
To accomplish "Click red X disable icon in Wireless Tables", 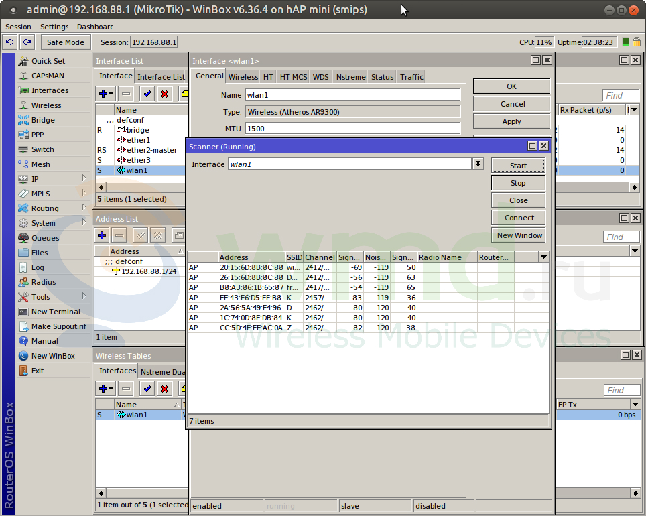I will pyautogui.click(x=164, y=389).
